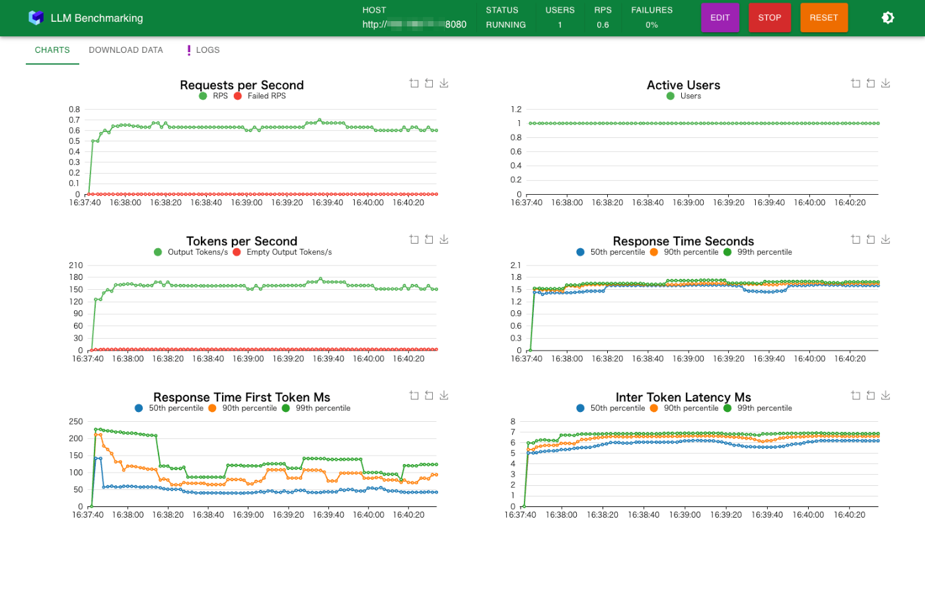Screen dimensions: 925x612
Task: Hide the Output Tokens/s series via legend
Action: (191, 252)
